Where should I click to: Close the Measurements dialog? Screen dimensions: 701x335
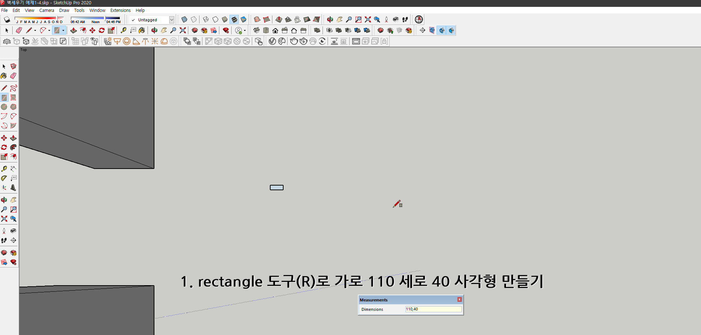(x=460, y=300)
